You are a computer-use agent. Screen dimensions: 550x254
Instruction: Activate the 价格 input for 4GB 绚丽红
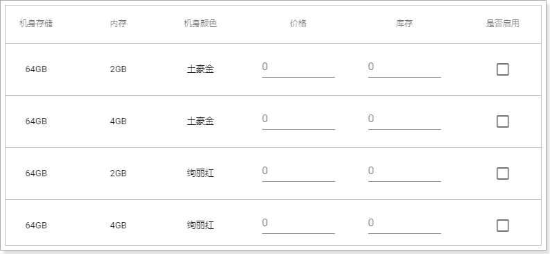click(298, 223)
